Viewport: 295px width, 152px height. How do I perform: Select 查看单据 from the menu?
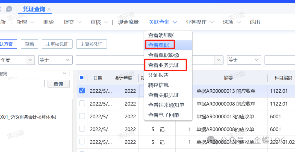coord(158,45)
